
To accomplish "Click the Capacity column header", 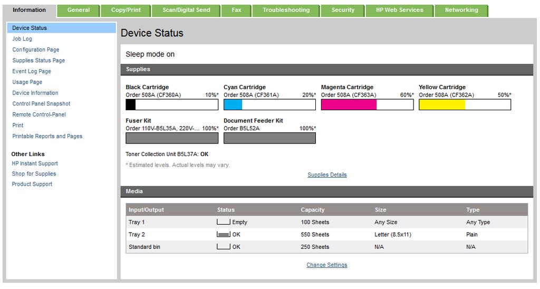I will tap(312, 210).
